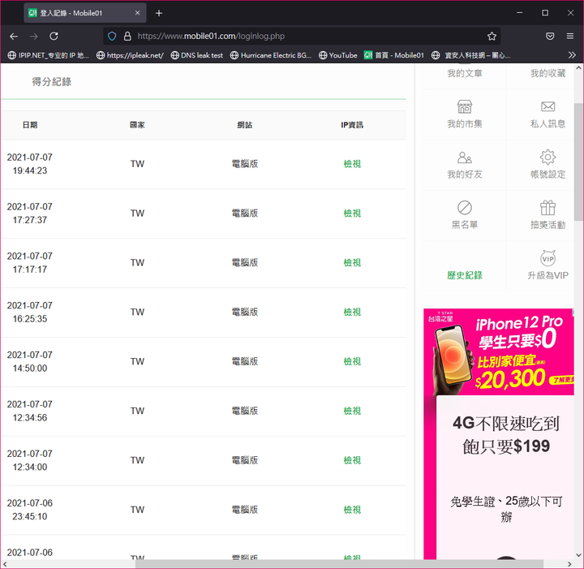Save page to Pocket

tap(550, 37)
